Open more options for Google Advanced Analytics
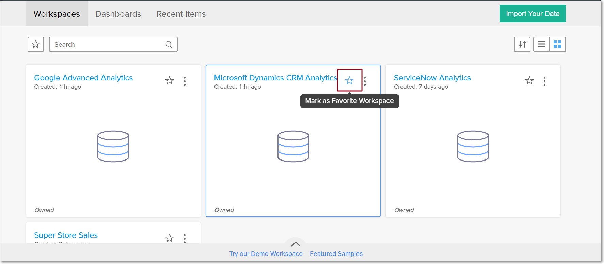 [x=185, y=81]
